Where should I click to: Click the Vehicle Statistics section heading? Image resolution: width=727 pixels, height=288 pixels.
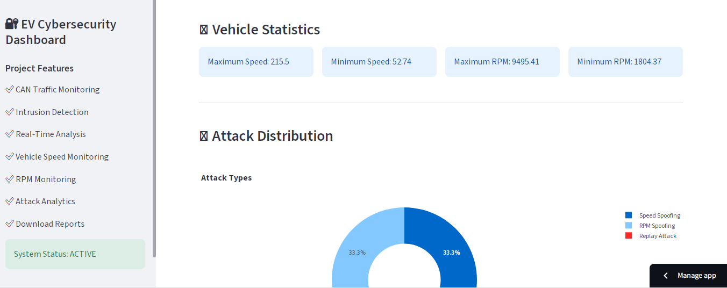click(x=266, y=30)
